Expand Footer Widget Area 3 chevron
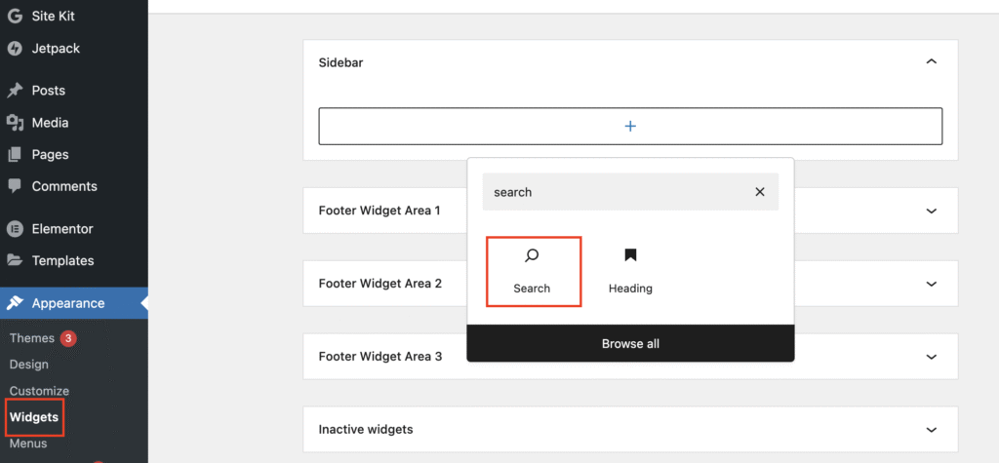Screen dimensions: 999x463 (931, 357)
